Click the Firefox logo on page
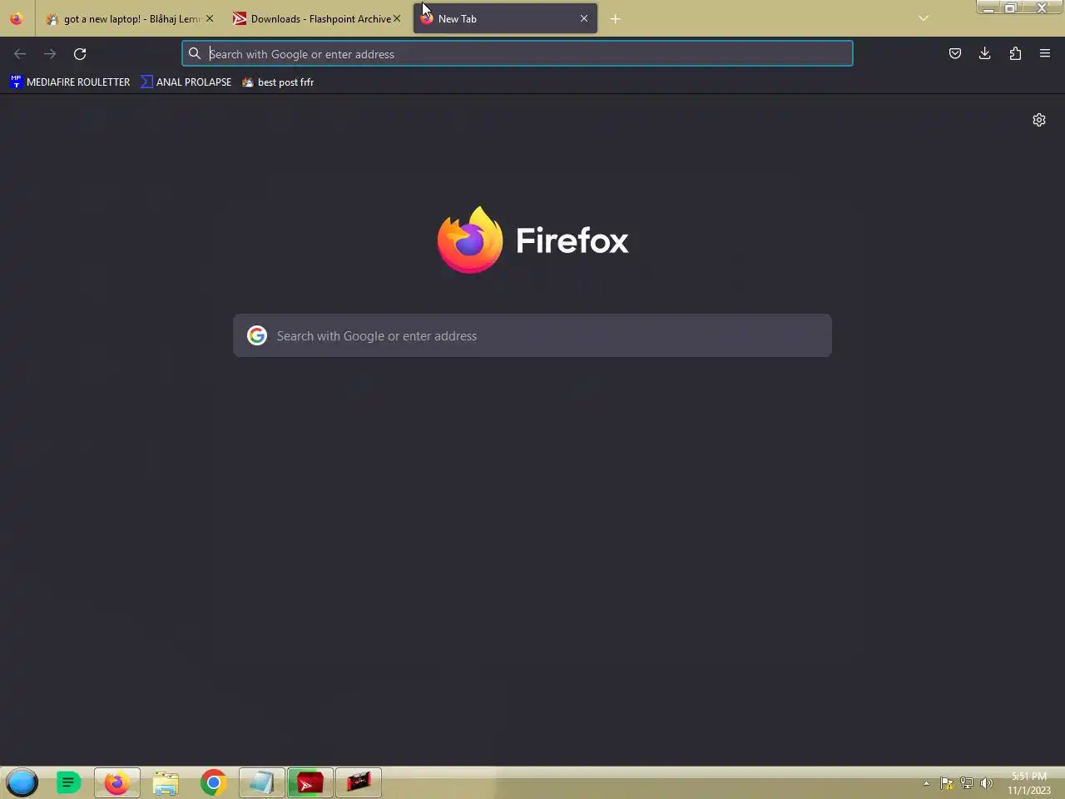The image size is (1065, 799). (x=532, y=241)
